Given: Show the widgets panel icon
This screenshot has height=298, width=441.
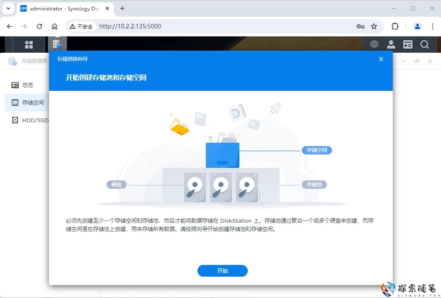Looking at the screenshot, I should [407, 44].
